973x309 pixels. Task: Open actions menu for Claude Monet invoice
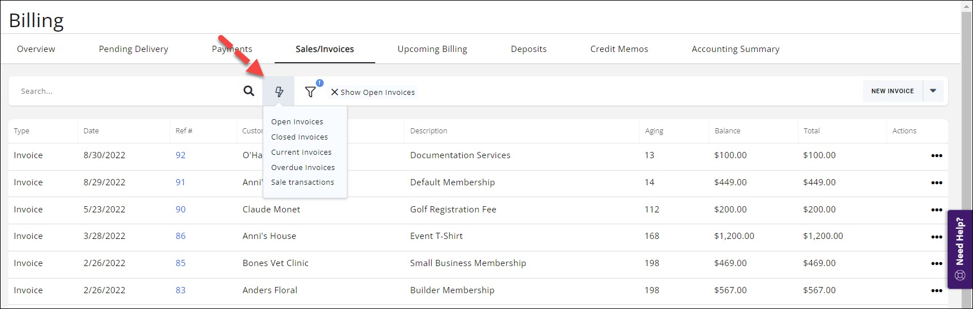pos(936,210)
